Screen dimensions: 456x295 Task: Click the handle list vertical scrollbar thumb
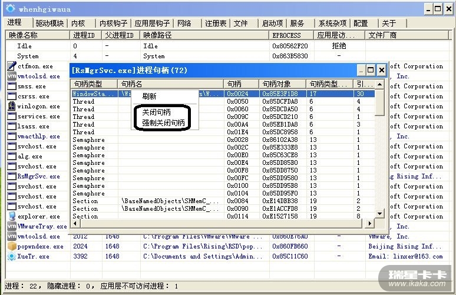tap(379, 102)
